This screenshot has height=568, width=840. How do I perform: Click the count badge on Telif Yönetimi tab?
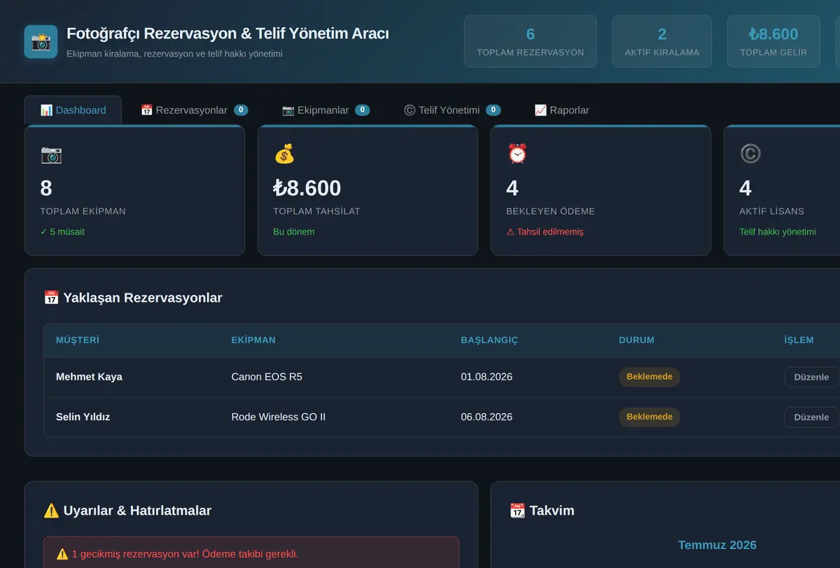(x=493, y=110)
